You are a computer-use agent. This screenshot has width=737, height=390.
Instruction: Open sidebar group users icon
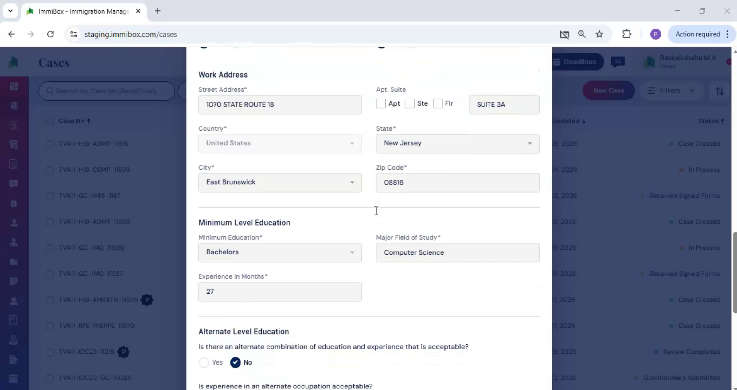click(14, 340)
